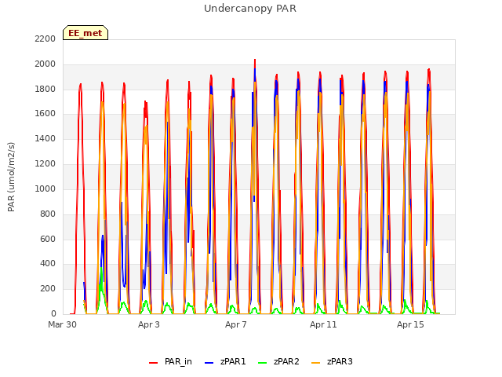Click the 1600 y-axis tick label
This screenshot has width=502, height=377.
click(45, 114)
